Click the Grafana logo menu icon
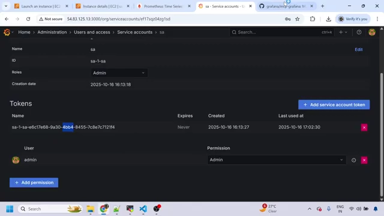This screenshot has height=216, width=384. click(x=7, y=32)
